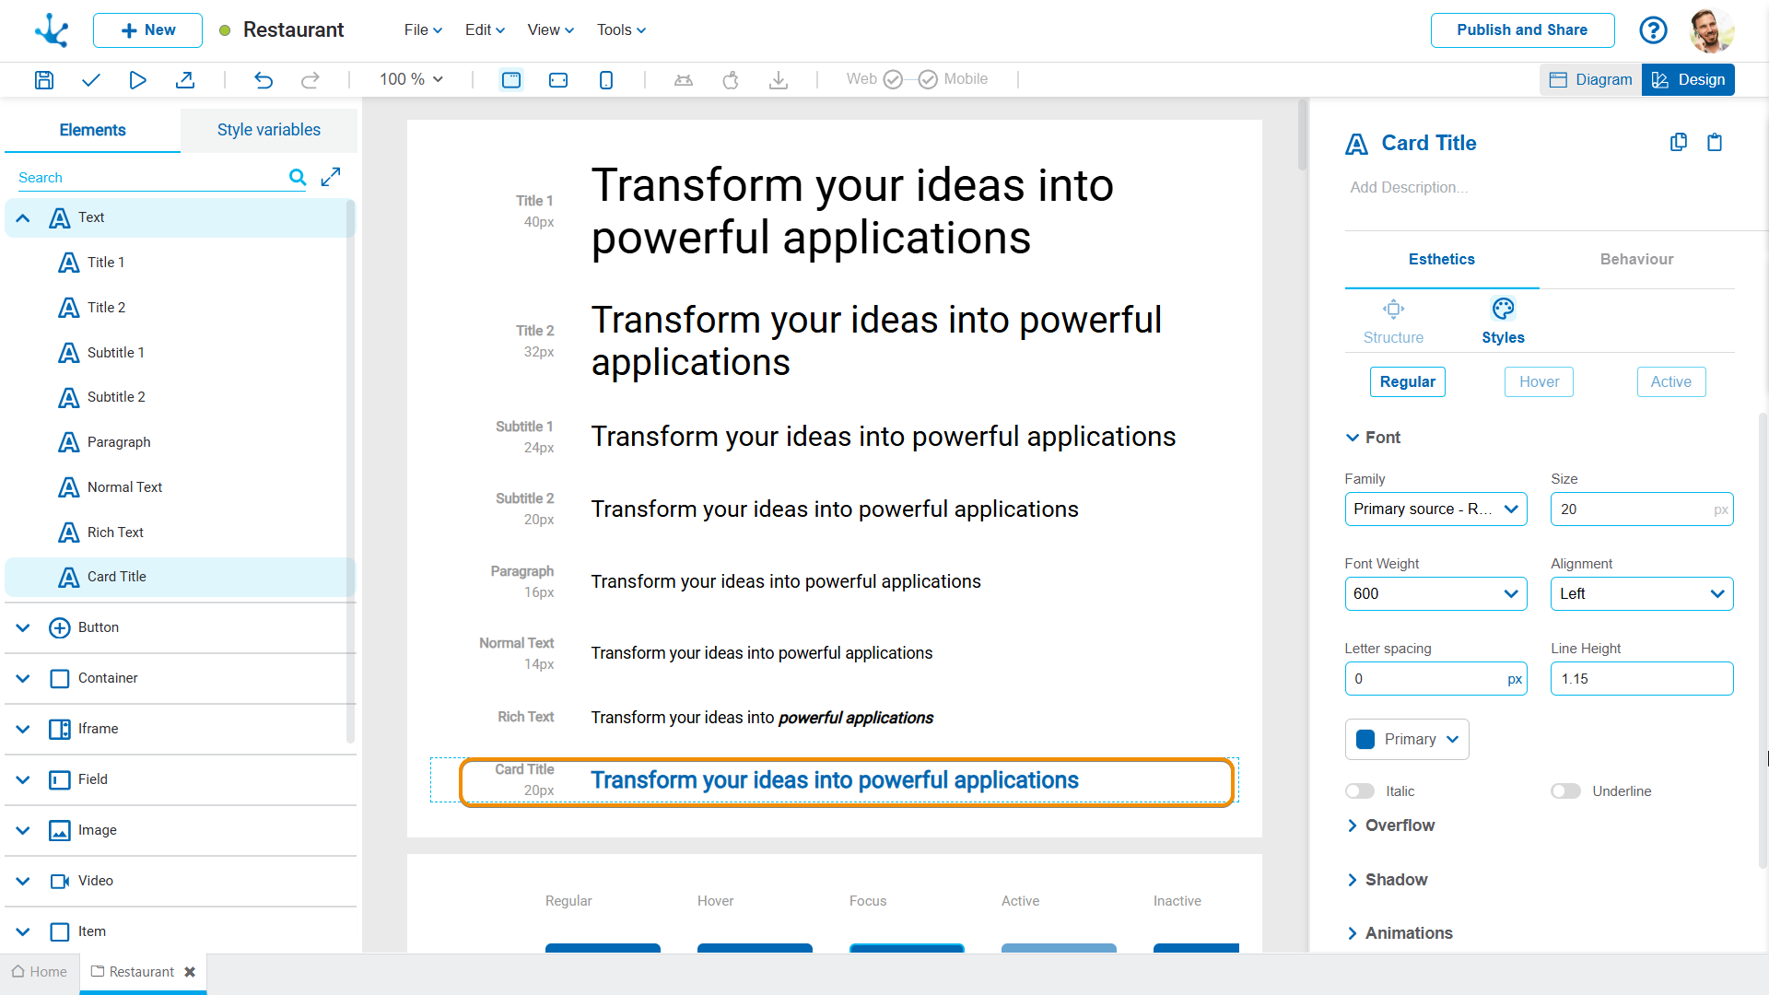Expand the Shadow section
The width and height of the screenshot is (1769, 995).
point(1396,880)
